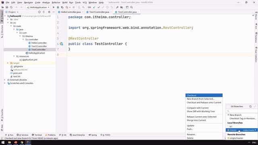Image resolution: width=258 pixels, height=145 pixels.
Task: Click the locate target icon in the Project panel
Action: 39,12
